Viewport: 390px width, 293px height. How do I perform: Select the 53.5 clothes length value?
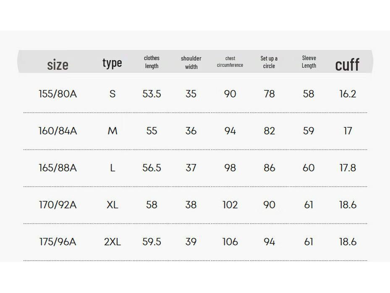152,94
